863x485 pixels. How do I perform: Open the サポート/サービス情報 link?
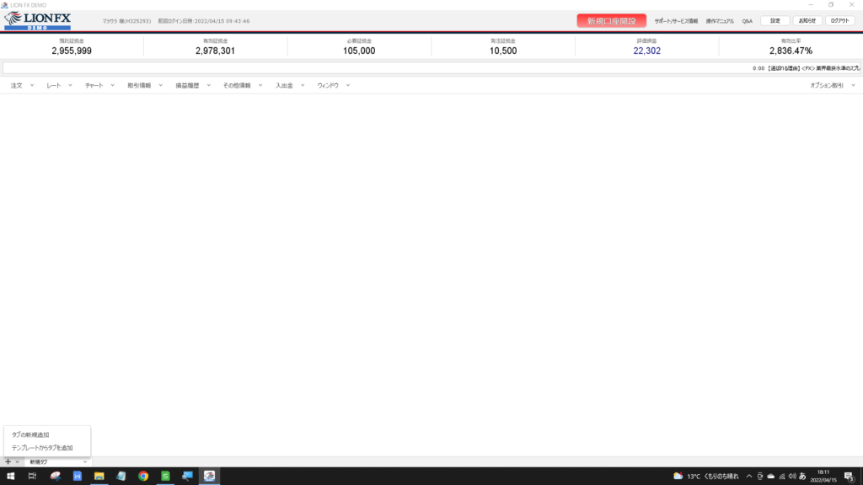[x=676, y=21]
